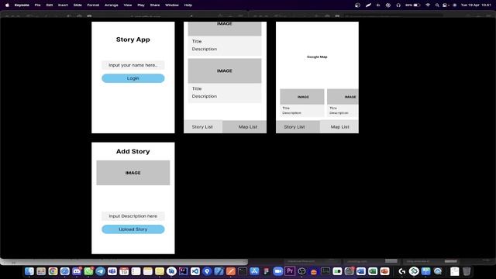Open the Edit menu
496x279 pixels.
click(x=50, y=5)
